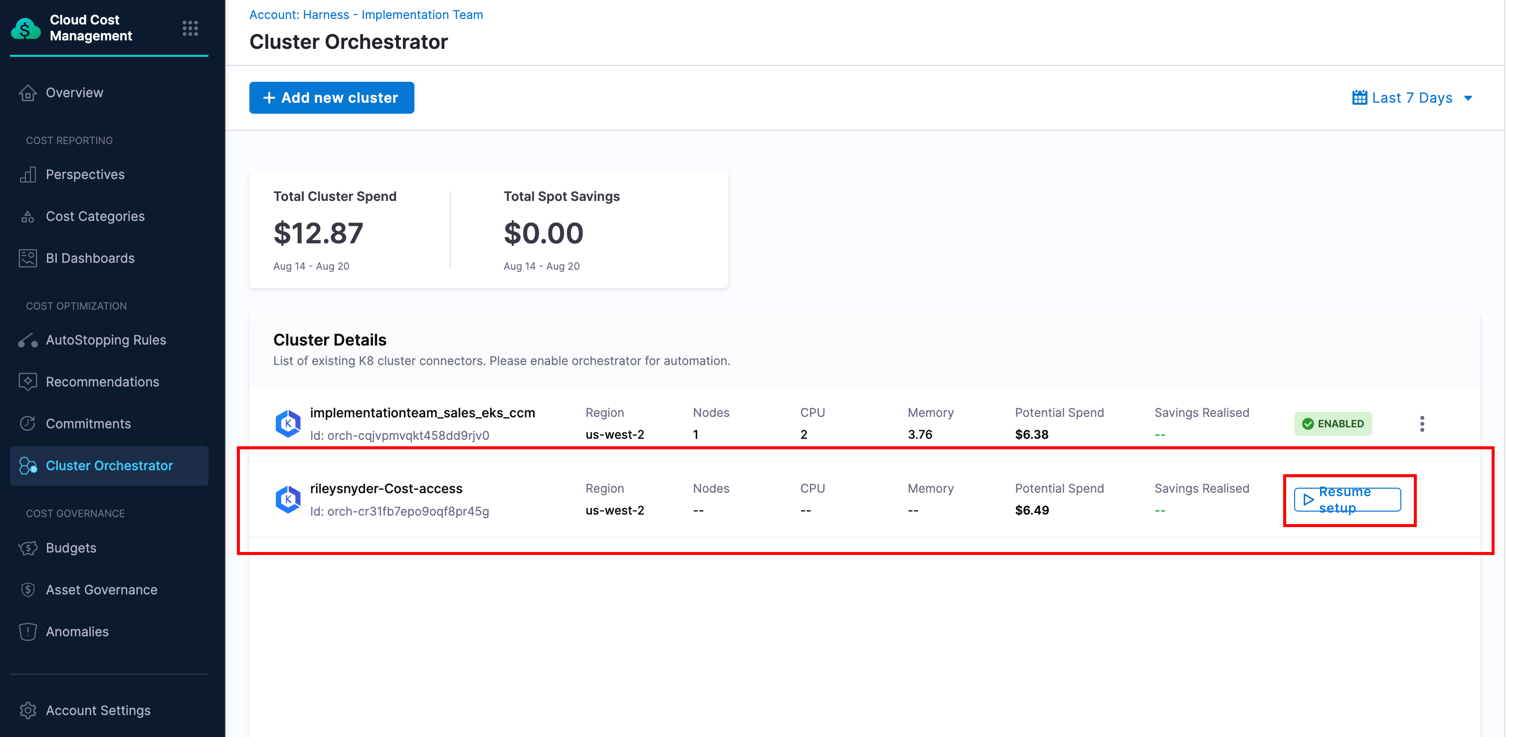Image resolution: width=1536 pixels, height=737 pixels.
Task: Click the ENABLED status badge
Action: pos(1333,424)
